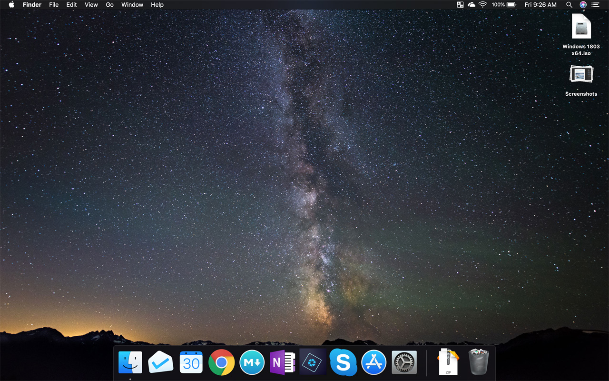Launch the Airmail app with checkmark envelope

coord(160,362)
